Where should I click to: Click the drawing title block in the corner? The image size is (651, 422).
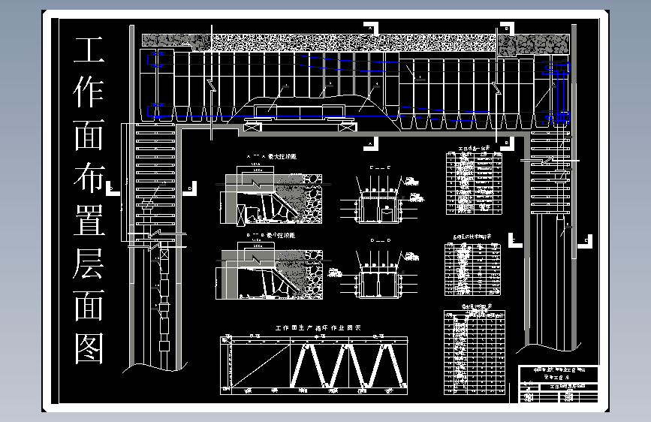[x=559, y=384]
